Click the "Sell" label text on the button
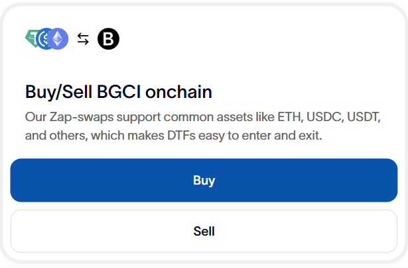The width and height of the screenshot is (408, 268). tap(204, 232)
